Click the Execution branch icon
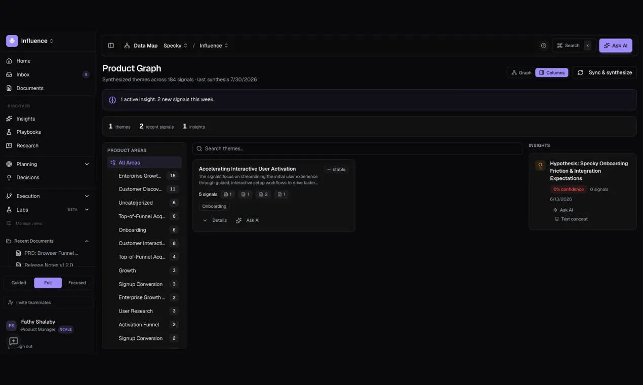The width and height of the screenshot is (643, 385). (9, 196)
